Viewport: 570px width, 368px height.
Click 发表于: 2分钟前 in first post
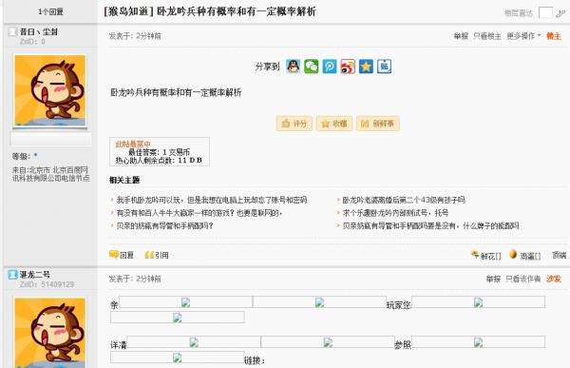pyautogui.click(x=135, y=36)
